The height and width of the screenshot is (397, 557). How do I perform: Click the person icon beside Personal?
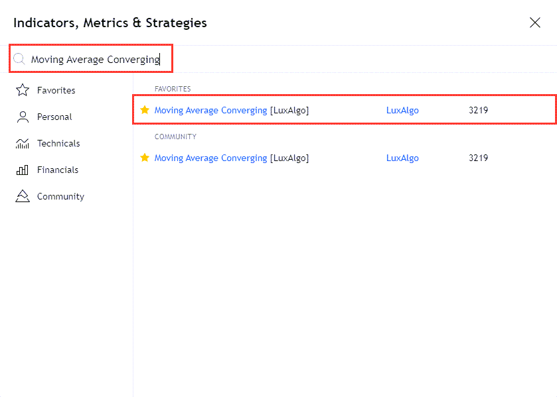pos(23,117)
